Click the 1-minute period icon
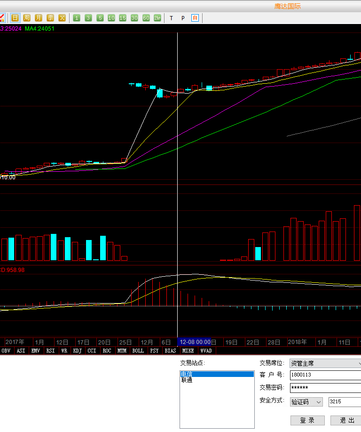This screenshot has width=361, height=432. [76, 18]
